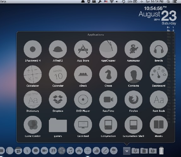
Task: Open the Trash in the Dock
Action: (161, 150)
